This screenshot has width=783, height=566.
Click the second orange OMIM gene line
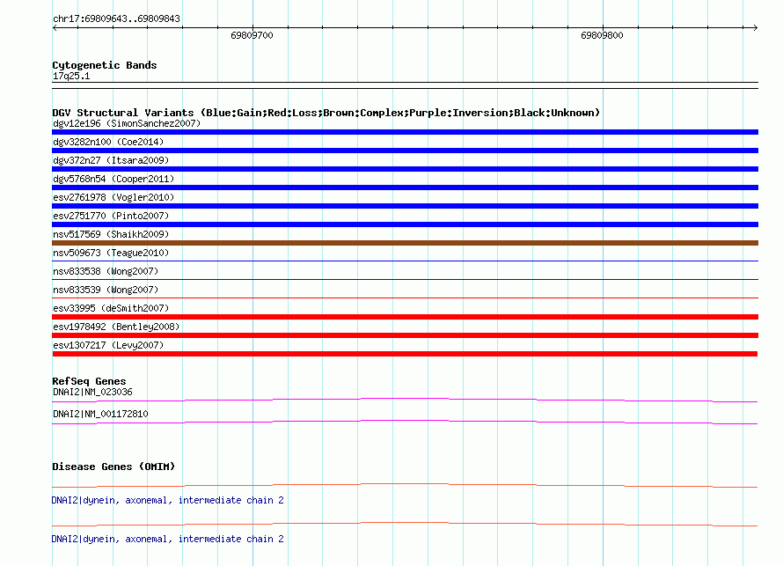pos(405,524)
